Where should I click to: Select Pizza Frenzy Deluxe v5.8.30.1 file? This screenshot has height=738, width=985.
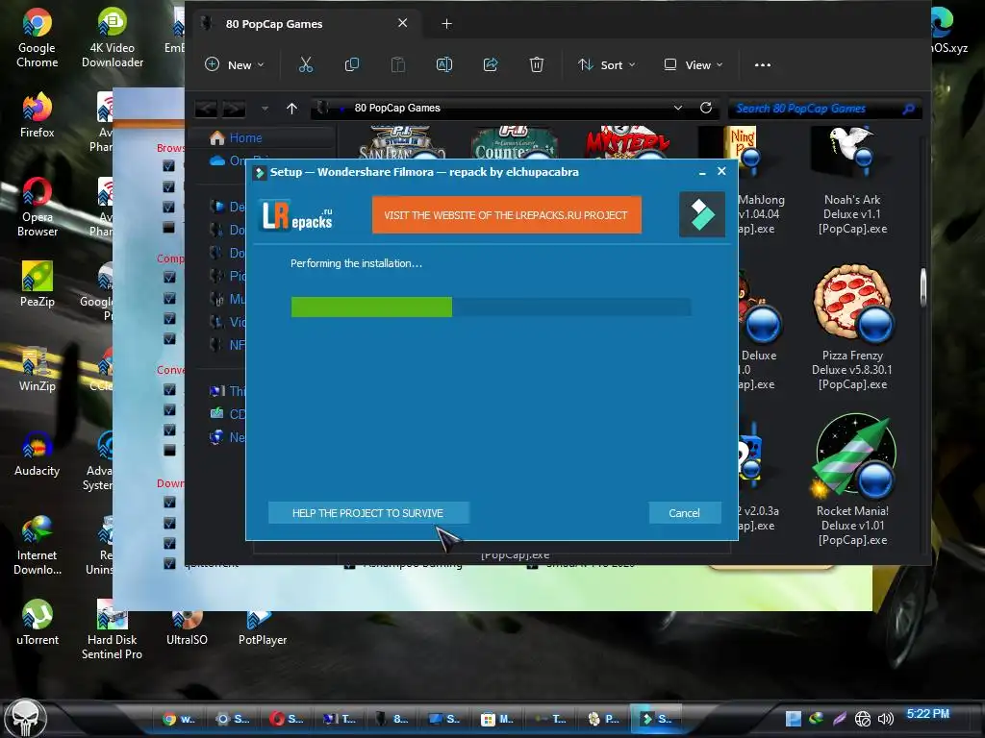[x=852, y=327]
